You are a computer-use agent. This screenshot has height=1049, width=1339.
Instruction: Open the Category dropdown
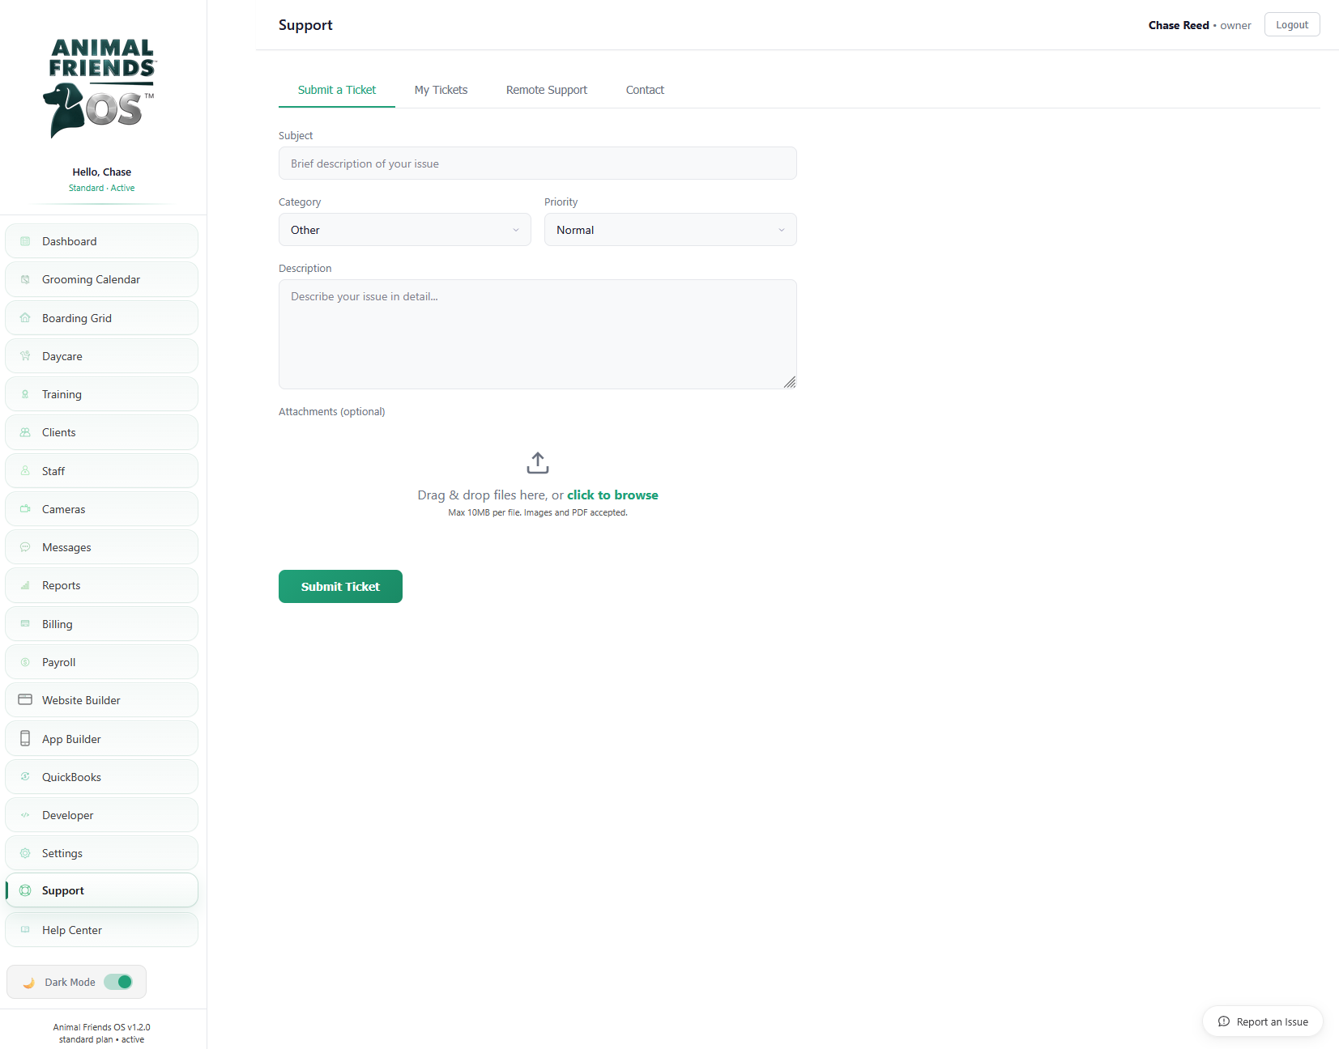405,230
